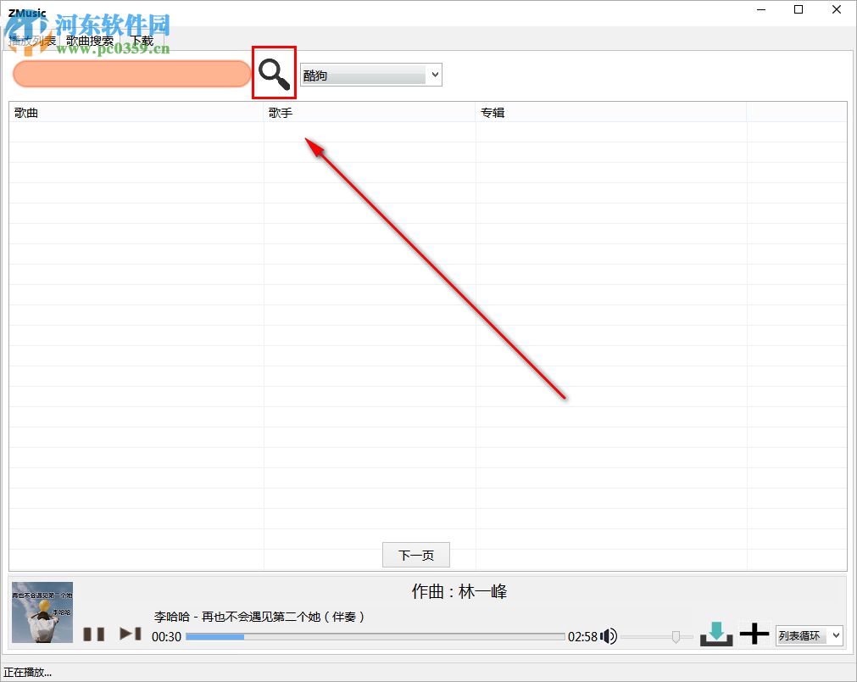Click the 歌曲 column header

21,111
